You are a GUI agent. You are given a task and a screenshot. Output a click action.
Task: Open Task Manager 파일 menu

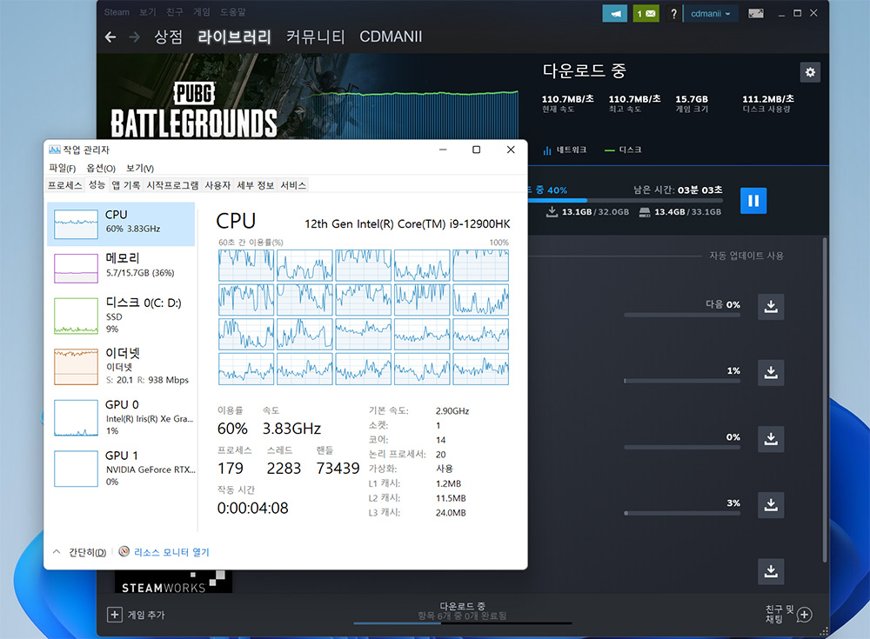(62, 168)
